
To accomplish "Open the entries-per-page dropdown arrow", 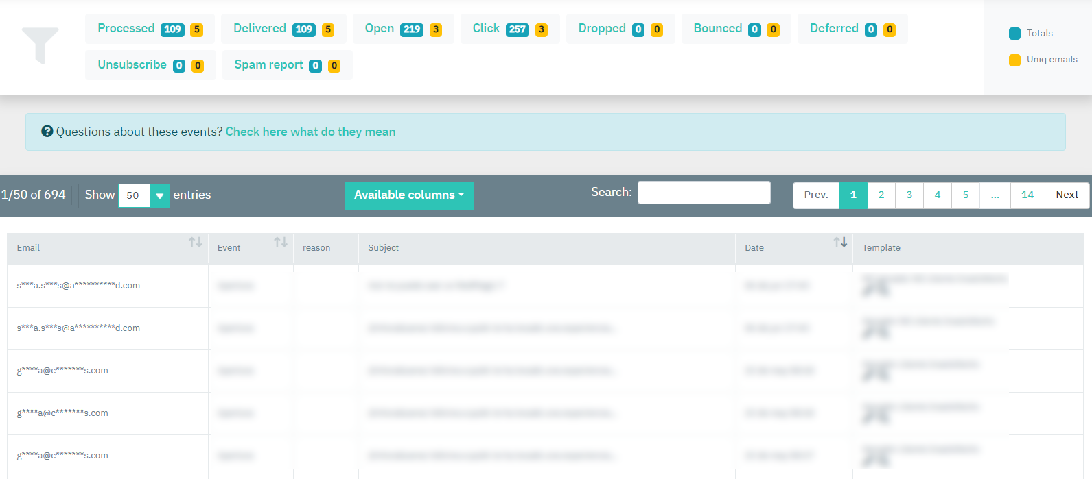I will [x=160, y=196].
